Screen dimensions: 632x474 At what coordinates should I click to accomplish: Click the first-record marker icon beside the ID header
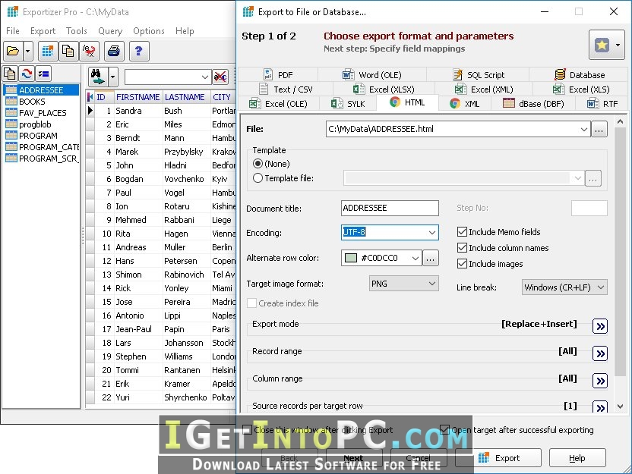point(90,97)
